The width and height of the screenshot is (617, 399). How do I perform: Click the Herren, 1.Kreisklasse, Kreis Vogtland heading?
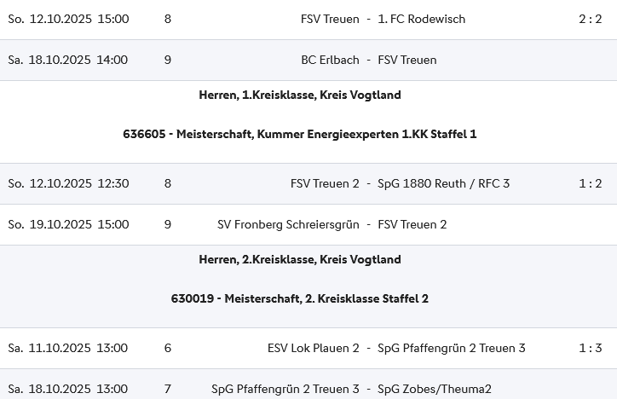300,95
